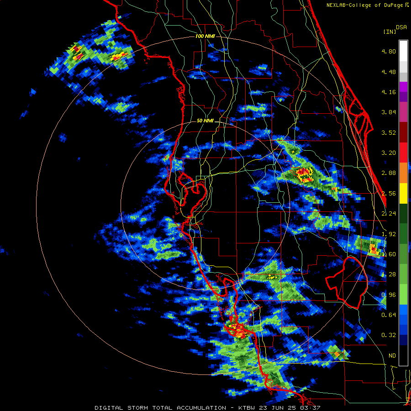Pick the bright red legend swatch near 3.20
The width and height of the screenshot is (411, 411).
[403, 153]
